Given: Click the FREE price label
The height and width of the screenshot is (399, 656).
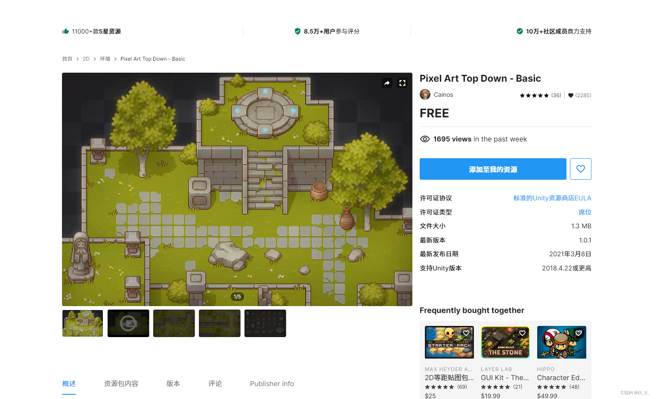Looking at the screenshot, I should [x=434, y=113].
